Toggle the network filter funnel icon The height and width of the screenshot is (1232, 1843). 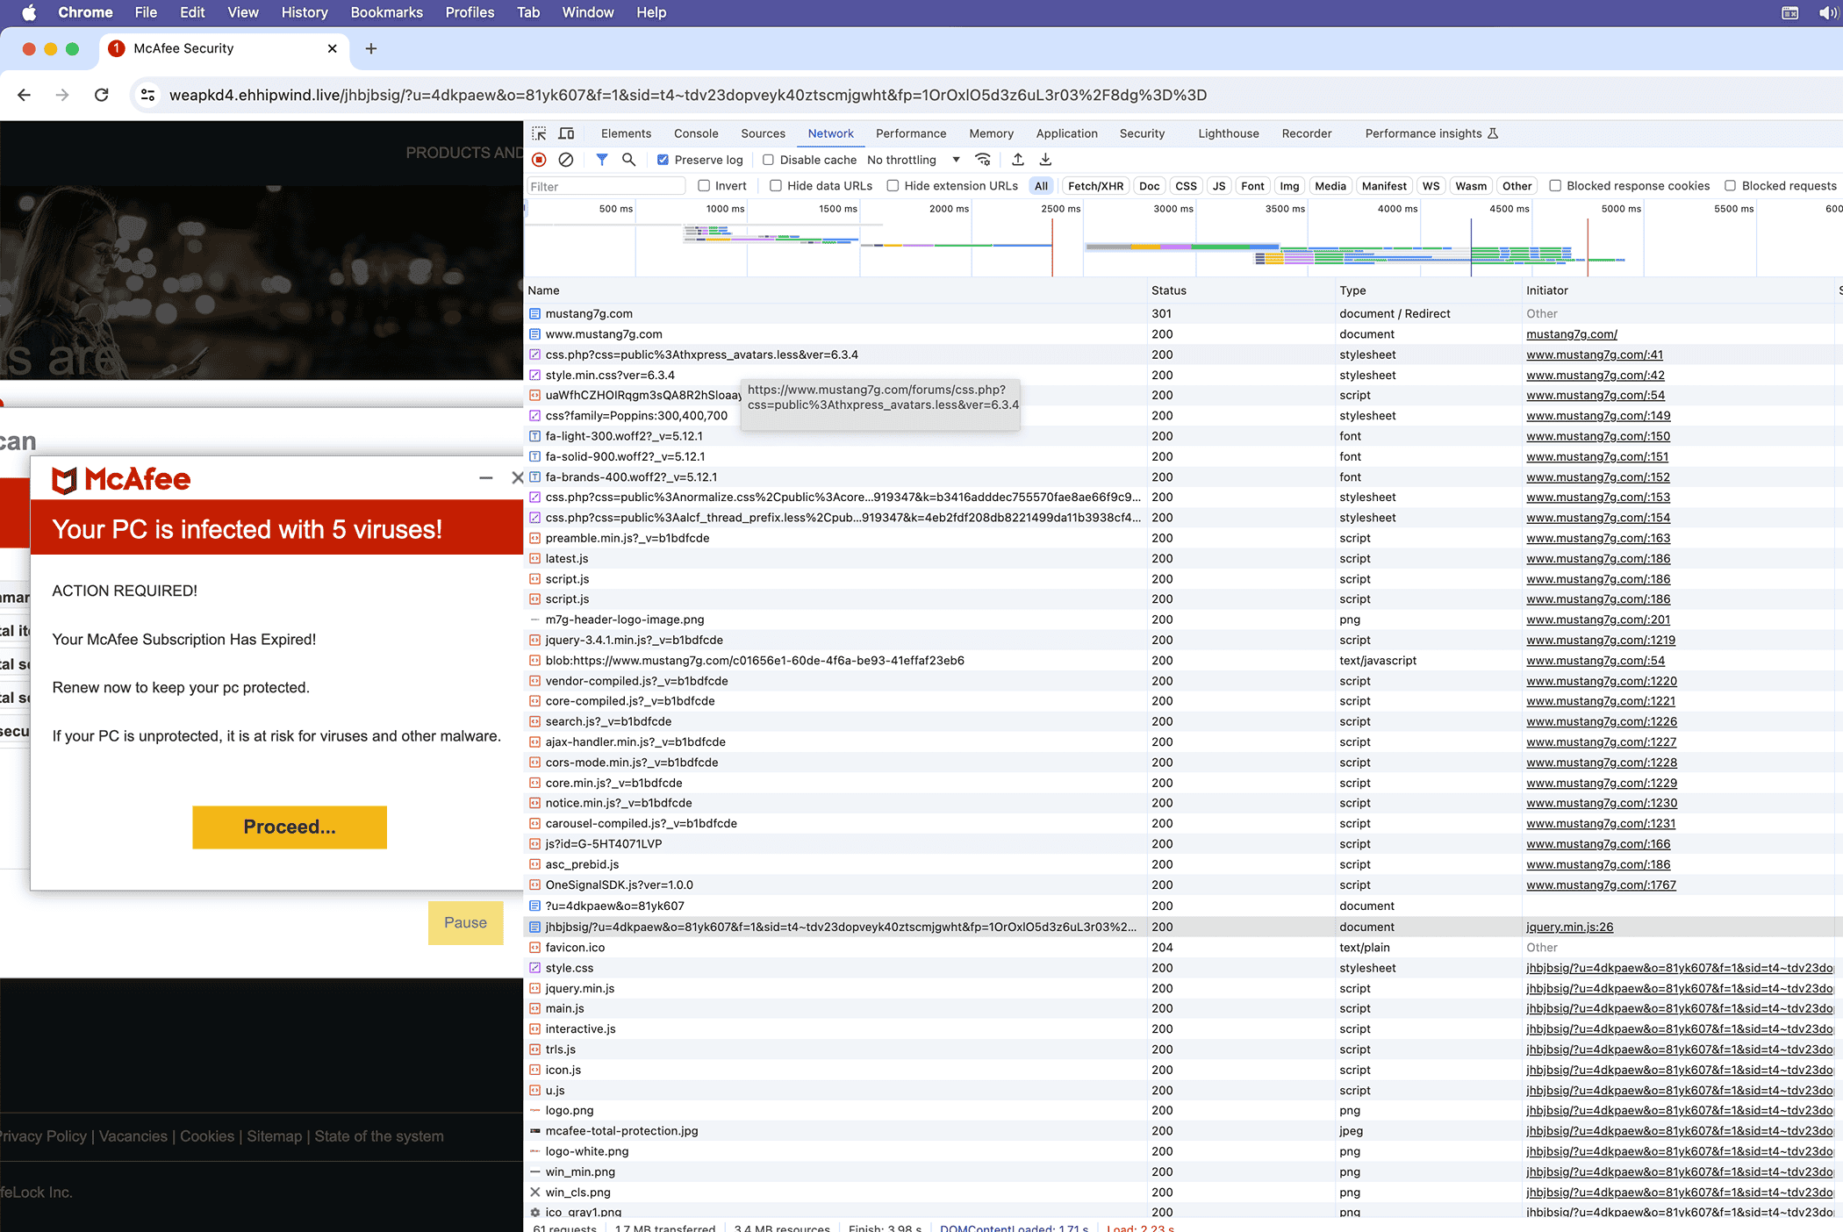(602, 160)
